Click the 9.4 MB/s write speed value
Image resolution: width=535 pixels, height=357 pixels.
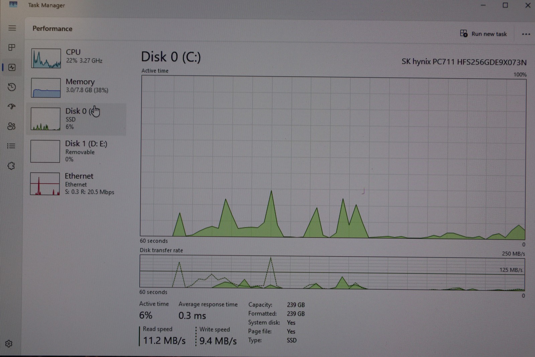(x=218, y=341)
